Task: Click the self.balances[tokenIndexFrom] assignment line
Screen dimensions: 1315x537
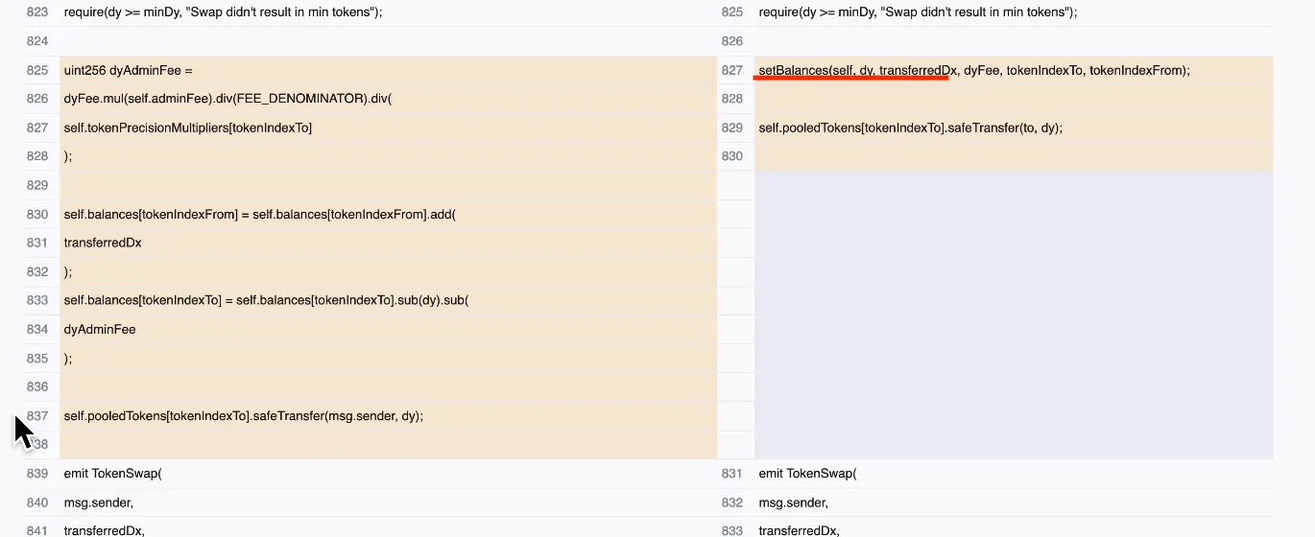Action: [260, 214]
